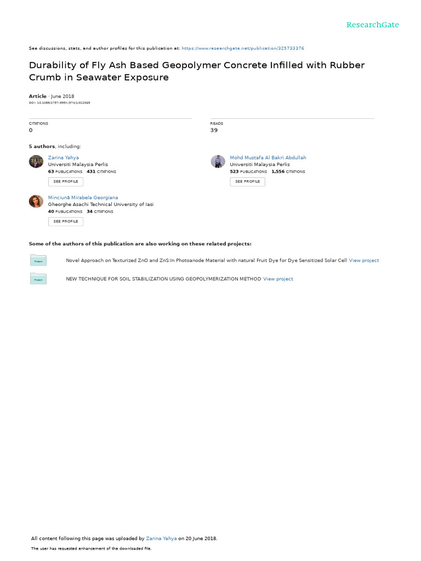
Task: Click the reads count 39
Action: tap(214, 130)
